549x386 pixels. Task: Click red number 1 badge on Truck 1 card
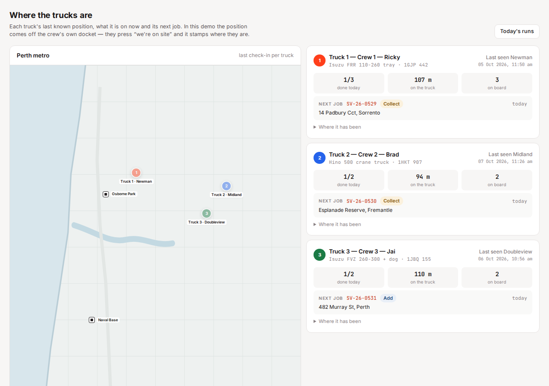[320, 60]
